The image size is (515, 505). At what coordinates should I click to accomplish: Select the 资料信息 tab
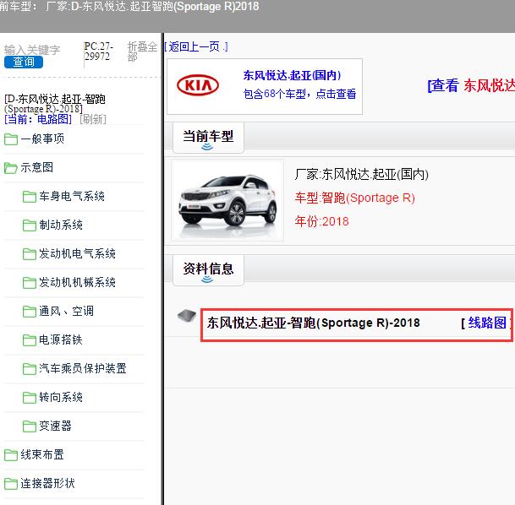[x=208, y=270]
